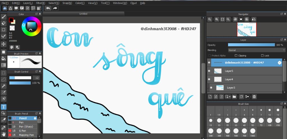Click the black foreground color swatch

(11, 20)
